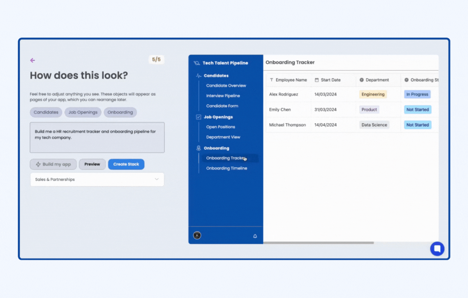Click the Onboarding bell-person icon in sidebar
The image size is (468, 298).
click(198, 148)
